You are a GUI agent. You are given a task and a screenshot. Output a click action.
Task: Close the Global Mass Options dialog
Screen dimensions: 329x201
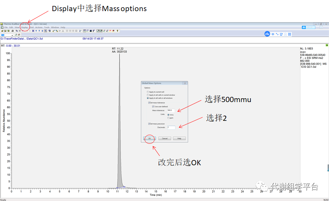(185, 83)
